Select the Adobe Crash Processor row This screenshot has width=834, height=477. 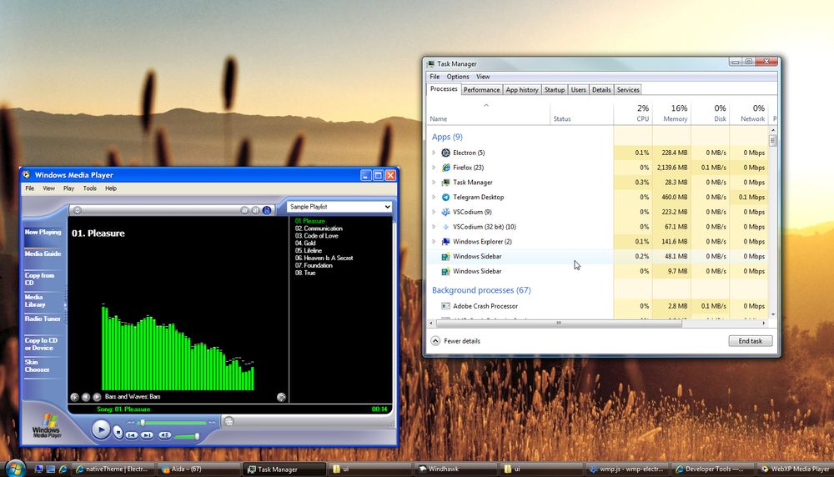(598, 306)
